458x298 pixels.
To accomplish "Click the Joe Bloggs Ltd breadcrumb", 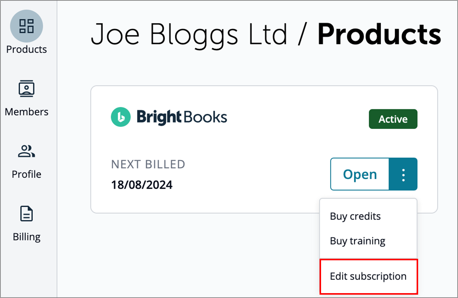I will click(189, 34).
